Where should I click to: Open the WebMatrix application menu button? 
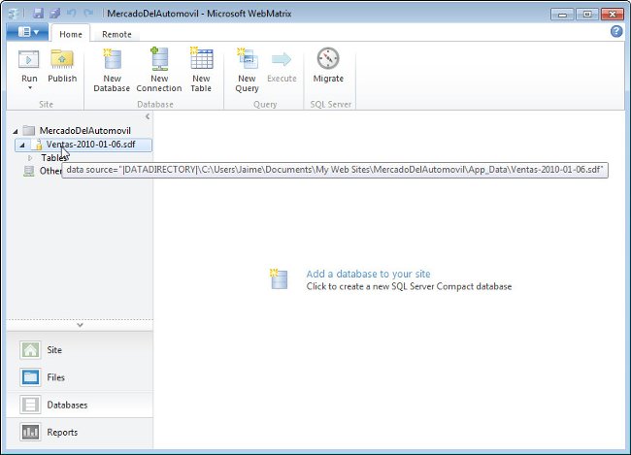point(28,32)
